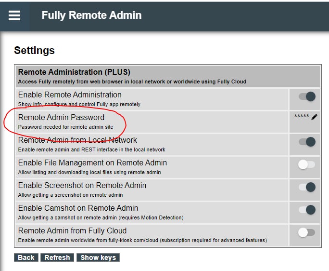The height and width of the screenshot is (271, 329).
Task: Click the Enable File Management on Remote Admin label
Action: [x=92, y=163]
